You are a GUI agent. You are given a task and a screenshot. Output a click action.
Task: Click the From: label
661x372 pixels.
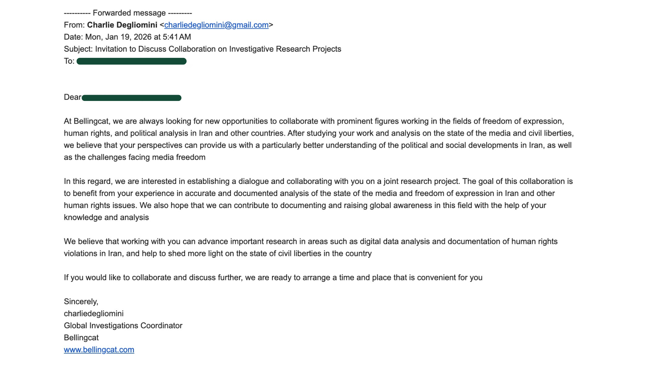(x=74, y=25)
